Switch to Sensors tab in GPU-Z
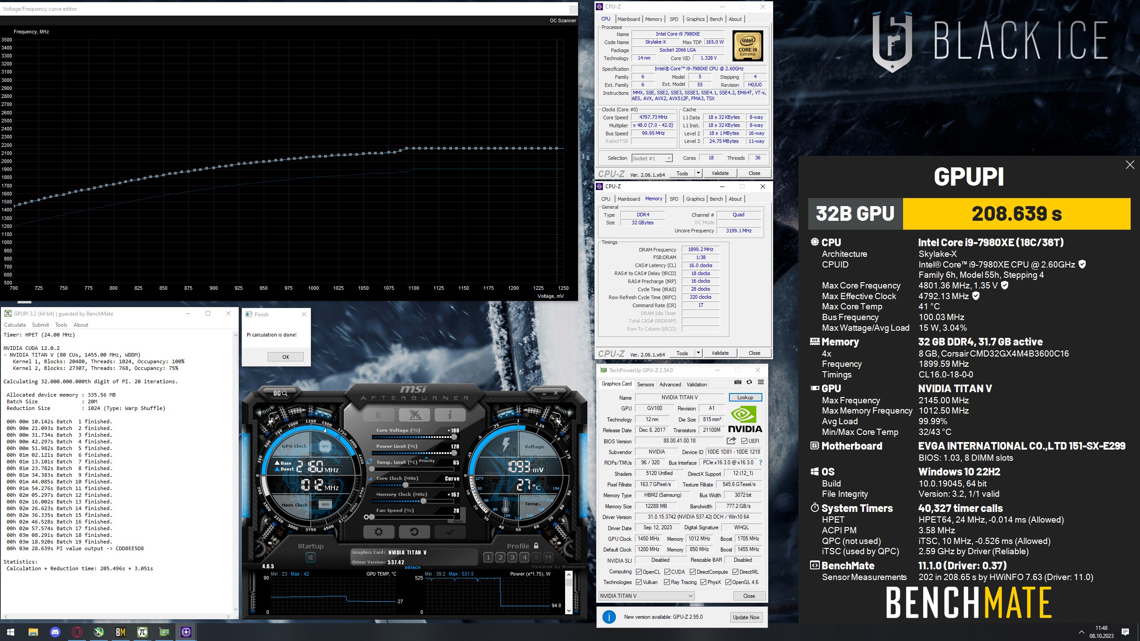 (645, 384)
